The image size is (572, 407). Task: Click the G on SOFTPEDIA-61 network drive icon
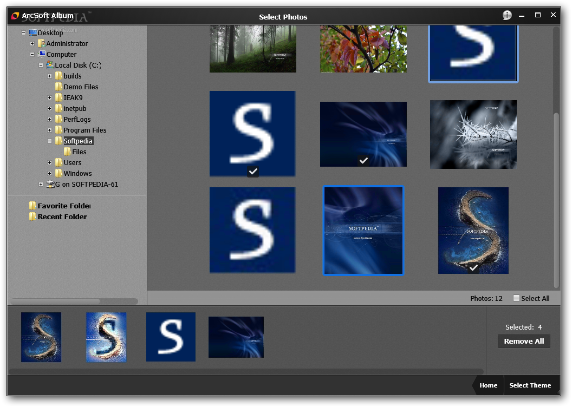50,185
